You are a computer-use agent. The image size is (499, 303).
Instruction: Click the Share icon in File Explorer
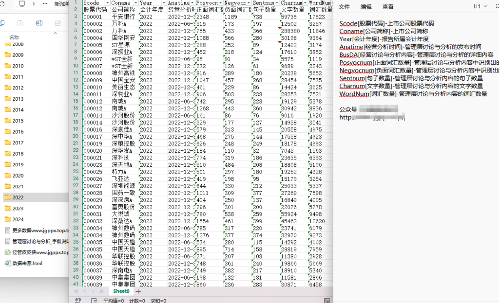(58, 23)
